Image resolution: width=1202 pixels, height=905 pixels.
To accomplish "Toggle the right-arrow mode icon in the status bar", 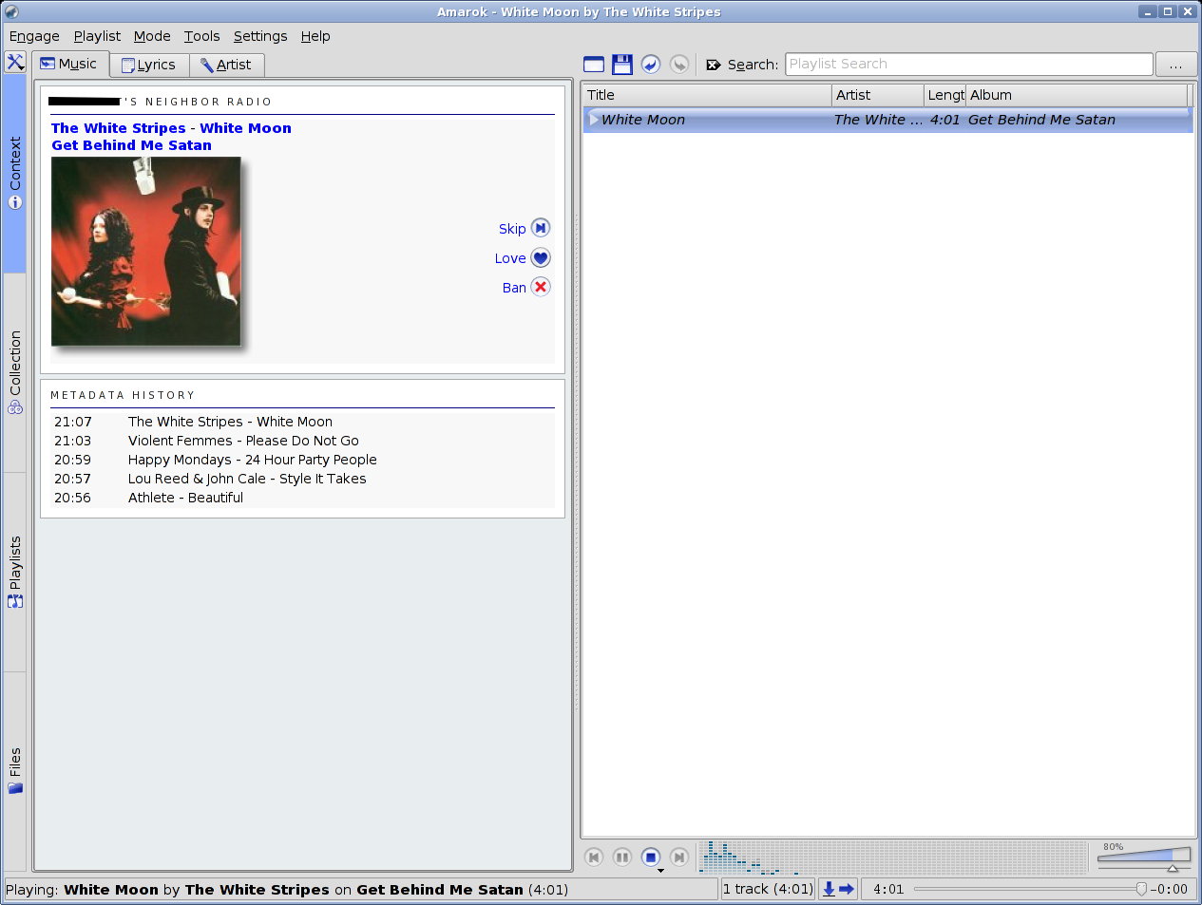I will pyautogui.click(x=847, y=889).
